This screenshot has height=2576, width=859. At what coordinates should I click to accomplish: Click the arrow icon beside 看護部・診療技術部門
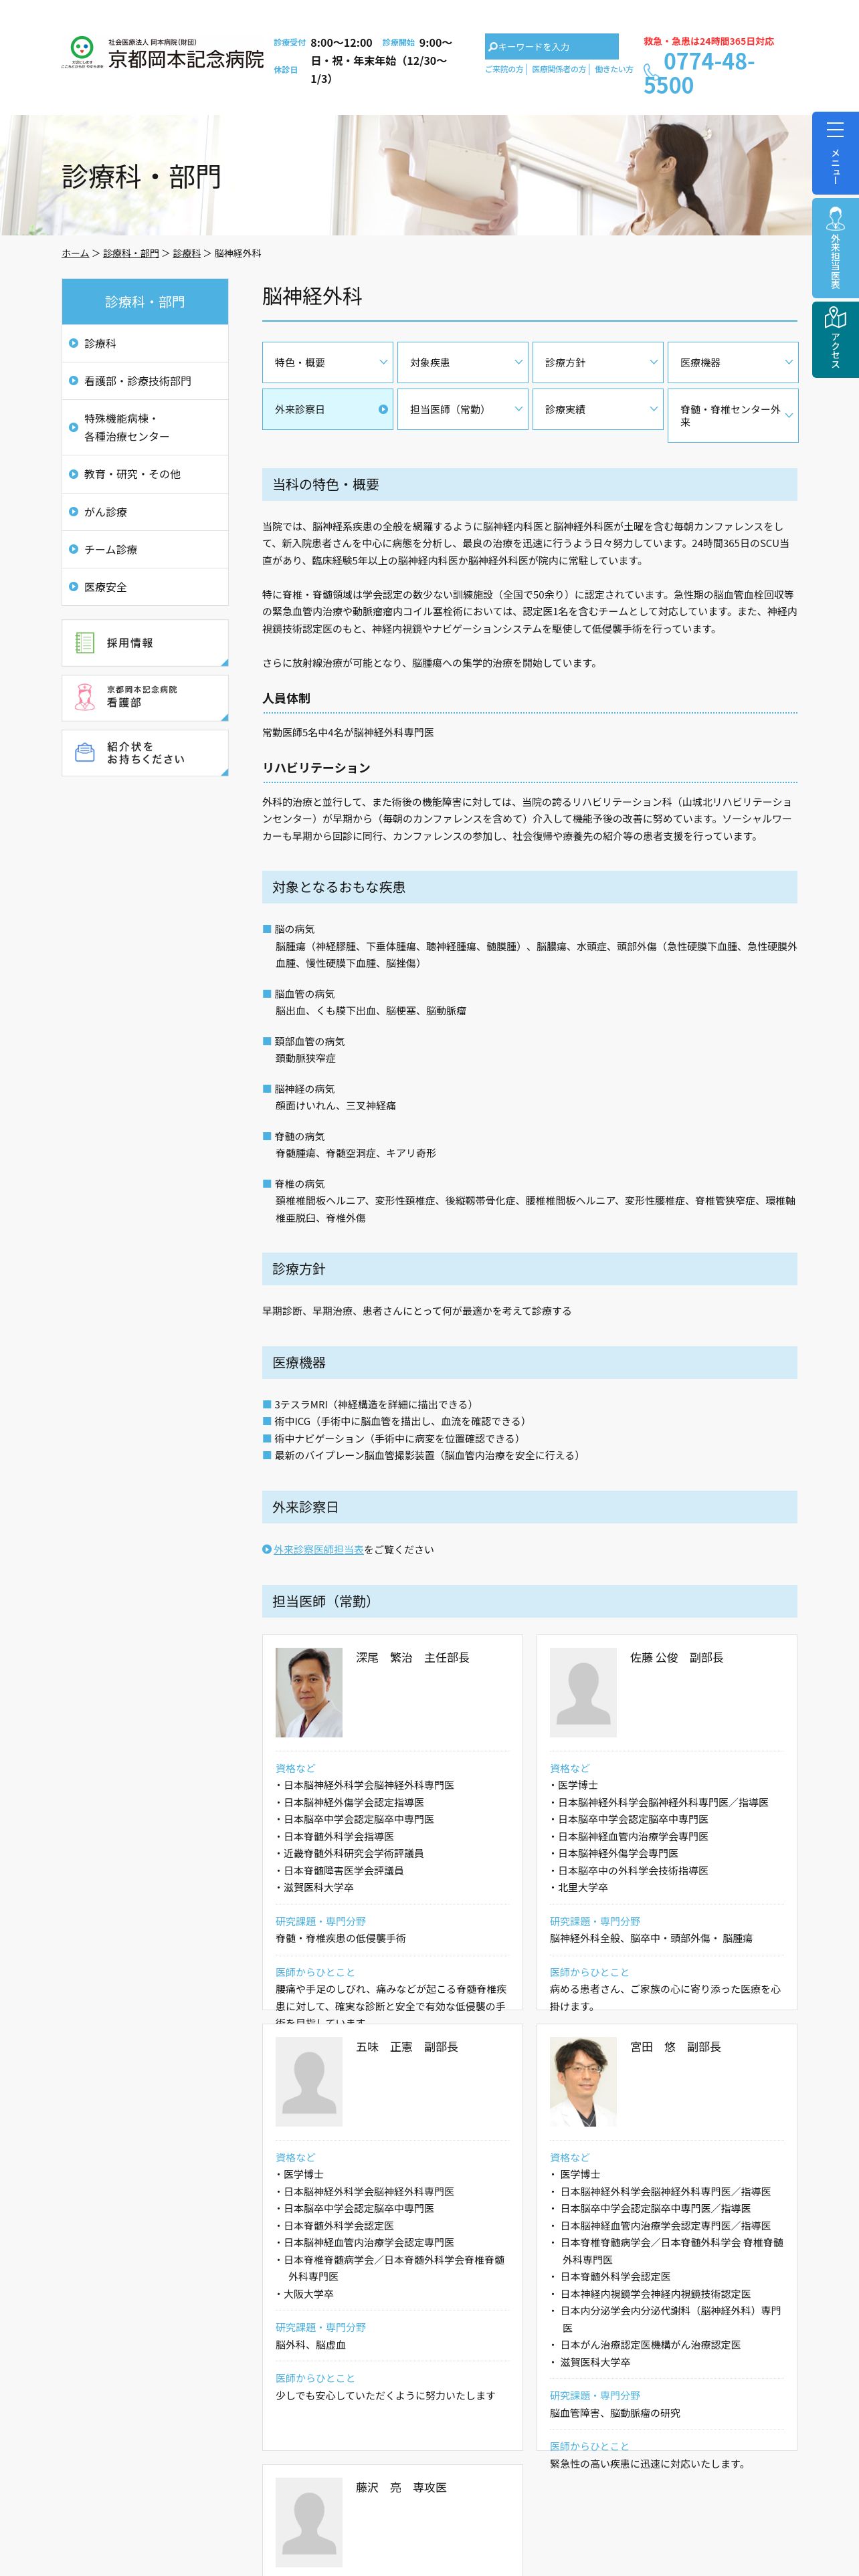tap(73, 381)
